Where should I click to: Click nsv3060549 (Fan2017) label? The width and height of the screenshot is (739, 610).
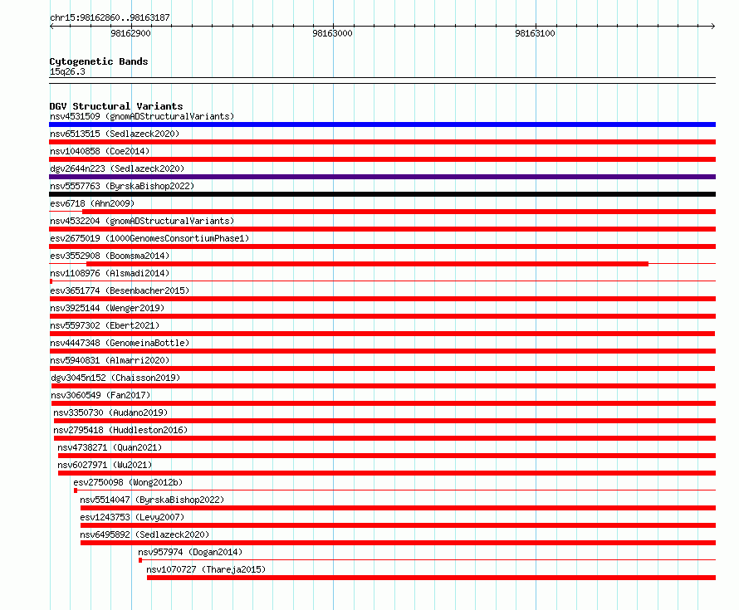coord(100,395)
